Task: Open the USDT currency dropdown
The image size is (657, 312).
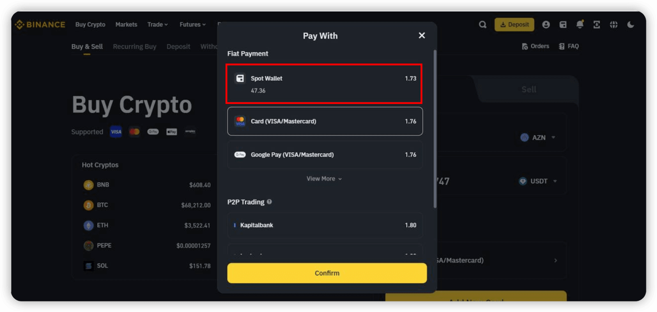Action: pos(538,181)
